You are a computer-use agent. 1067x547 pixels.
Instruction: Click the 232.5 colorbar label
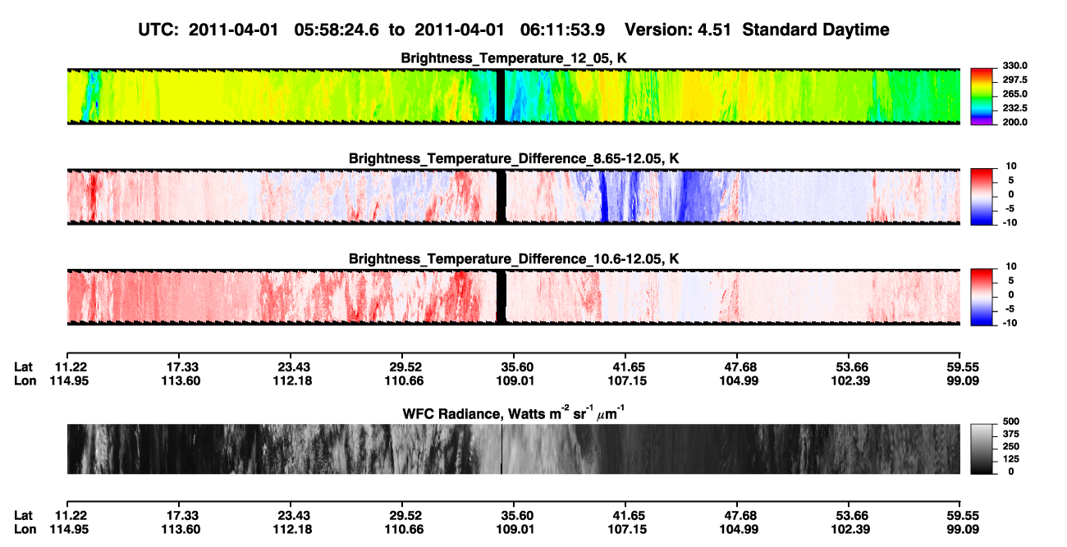coord(1015,108)
